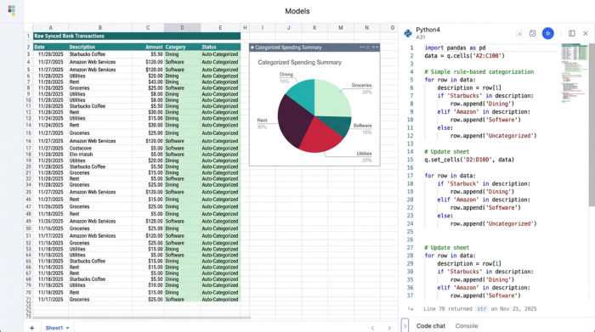
Task: Toggle the editor side-by-side layout icon
Action: pos(571,33)
